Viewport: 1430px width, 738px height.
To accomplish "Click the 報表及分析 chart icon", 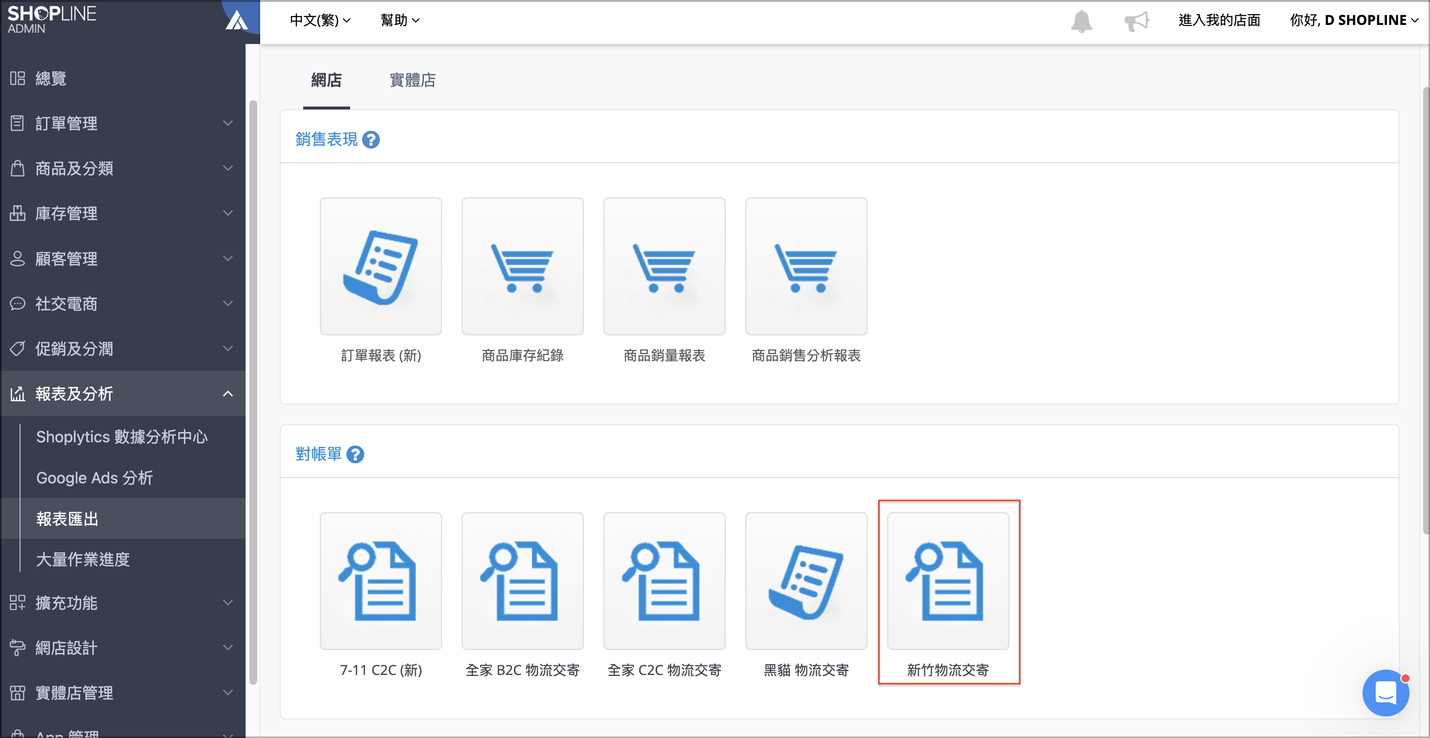I will click(18, 394).
